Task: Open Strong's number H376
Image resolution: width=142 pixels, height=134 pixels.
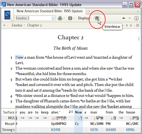Action: pos(94,130)
